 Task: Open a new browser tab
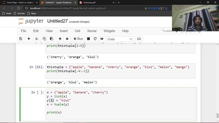click(x=119, y=2)
